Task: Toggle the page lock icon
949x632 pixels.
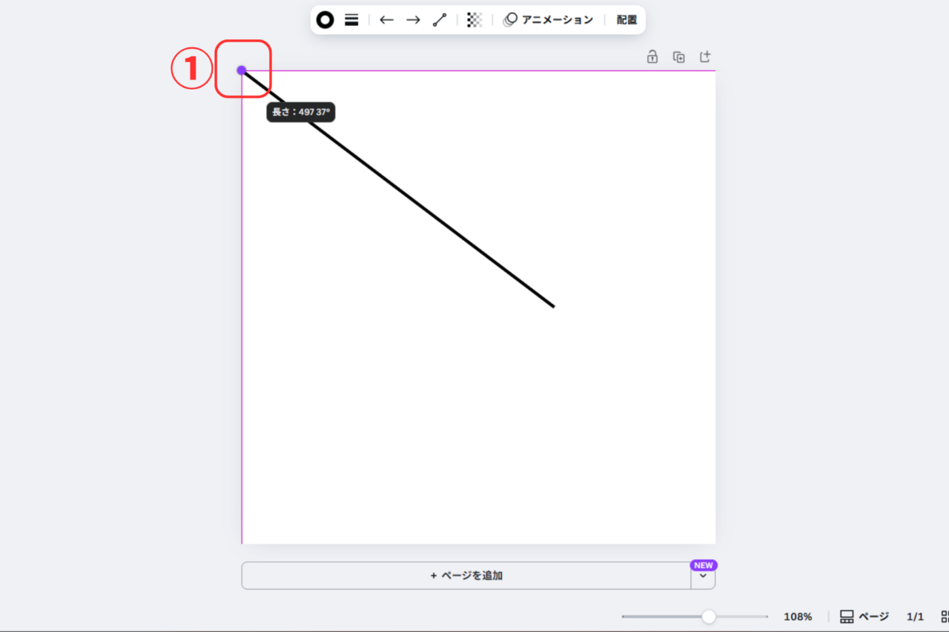Action: [652, 57]
